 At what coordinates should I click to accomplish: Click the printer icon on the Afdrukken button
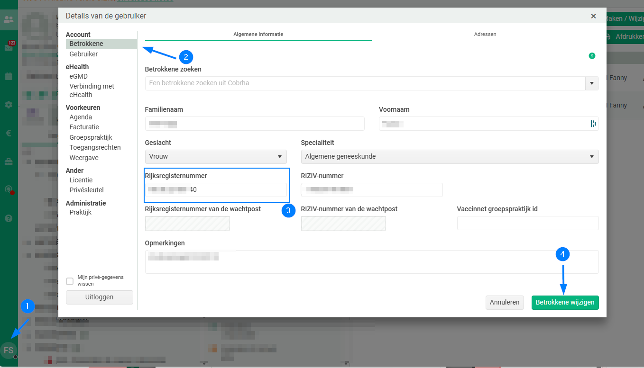(x=607, y=36)
